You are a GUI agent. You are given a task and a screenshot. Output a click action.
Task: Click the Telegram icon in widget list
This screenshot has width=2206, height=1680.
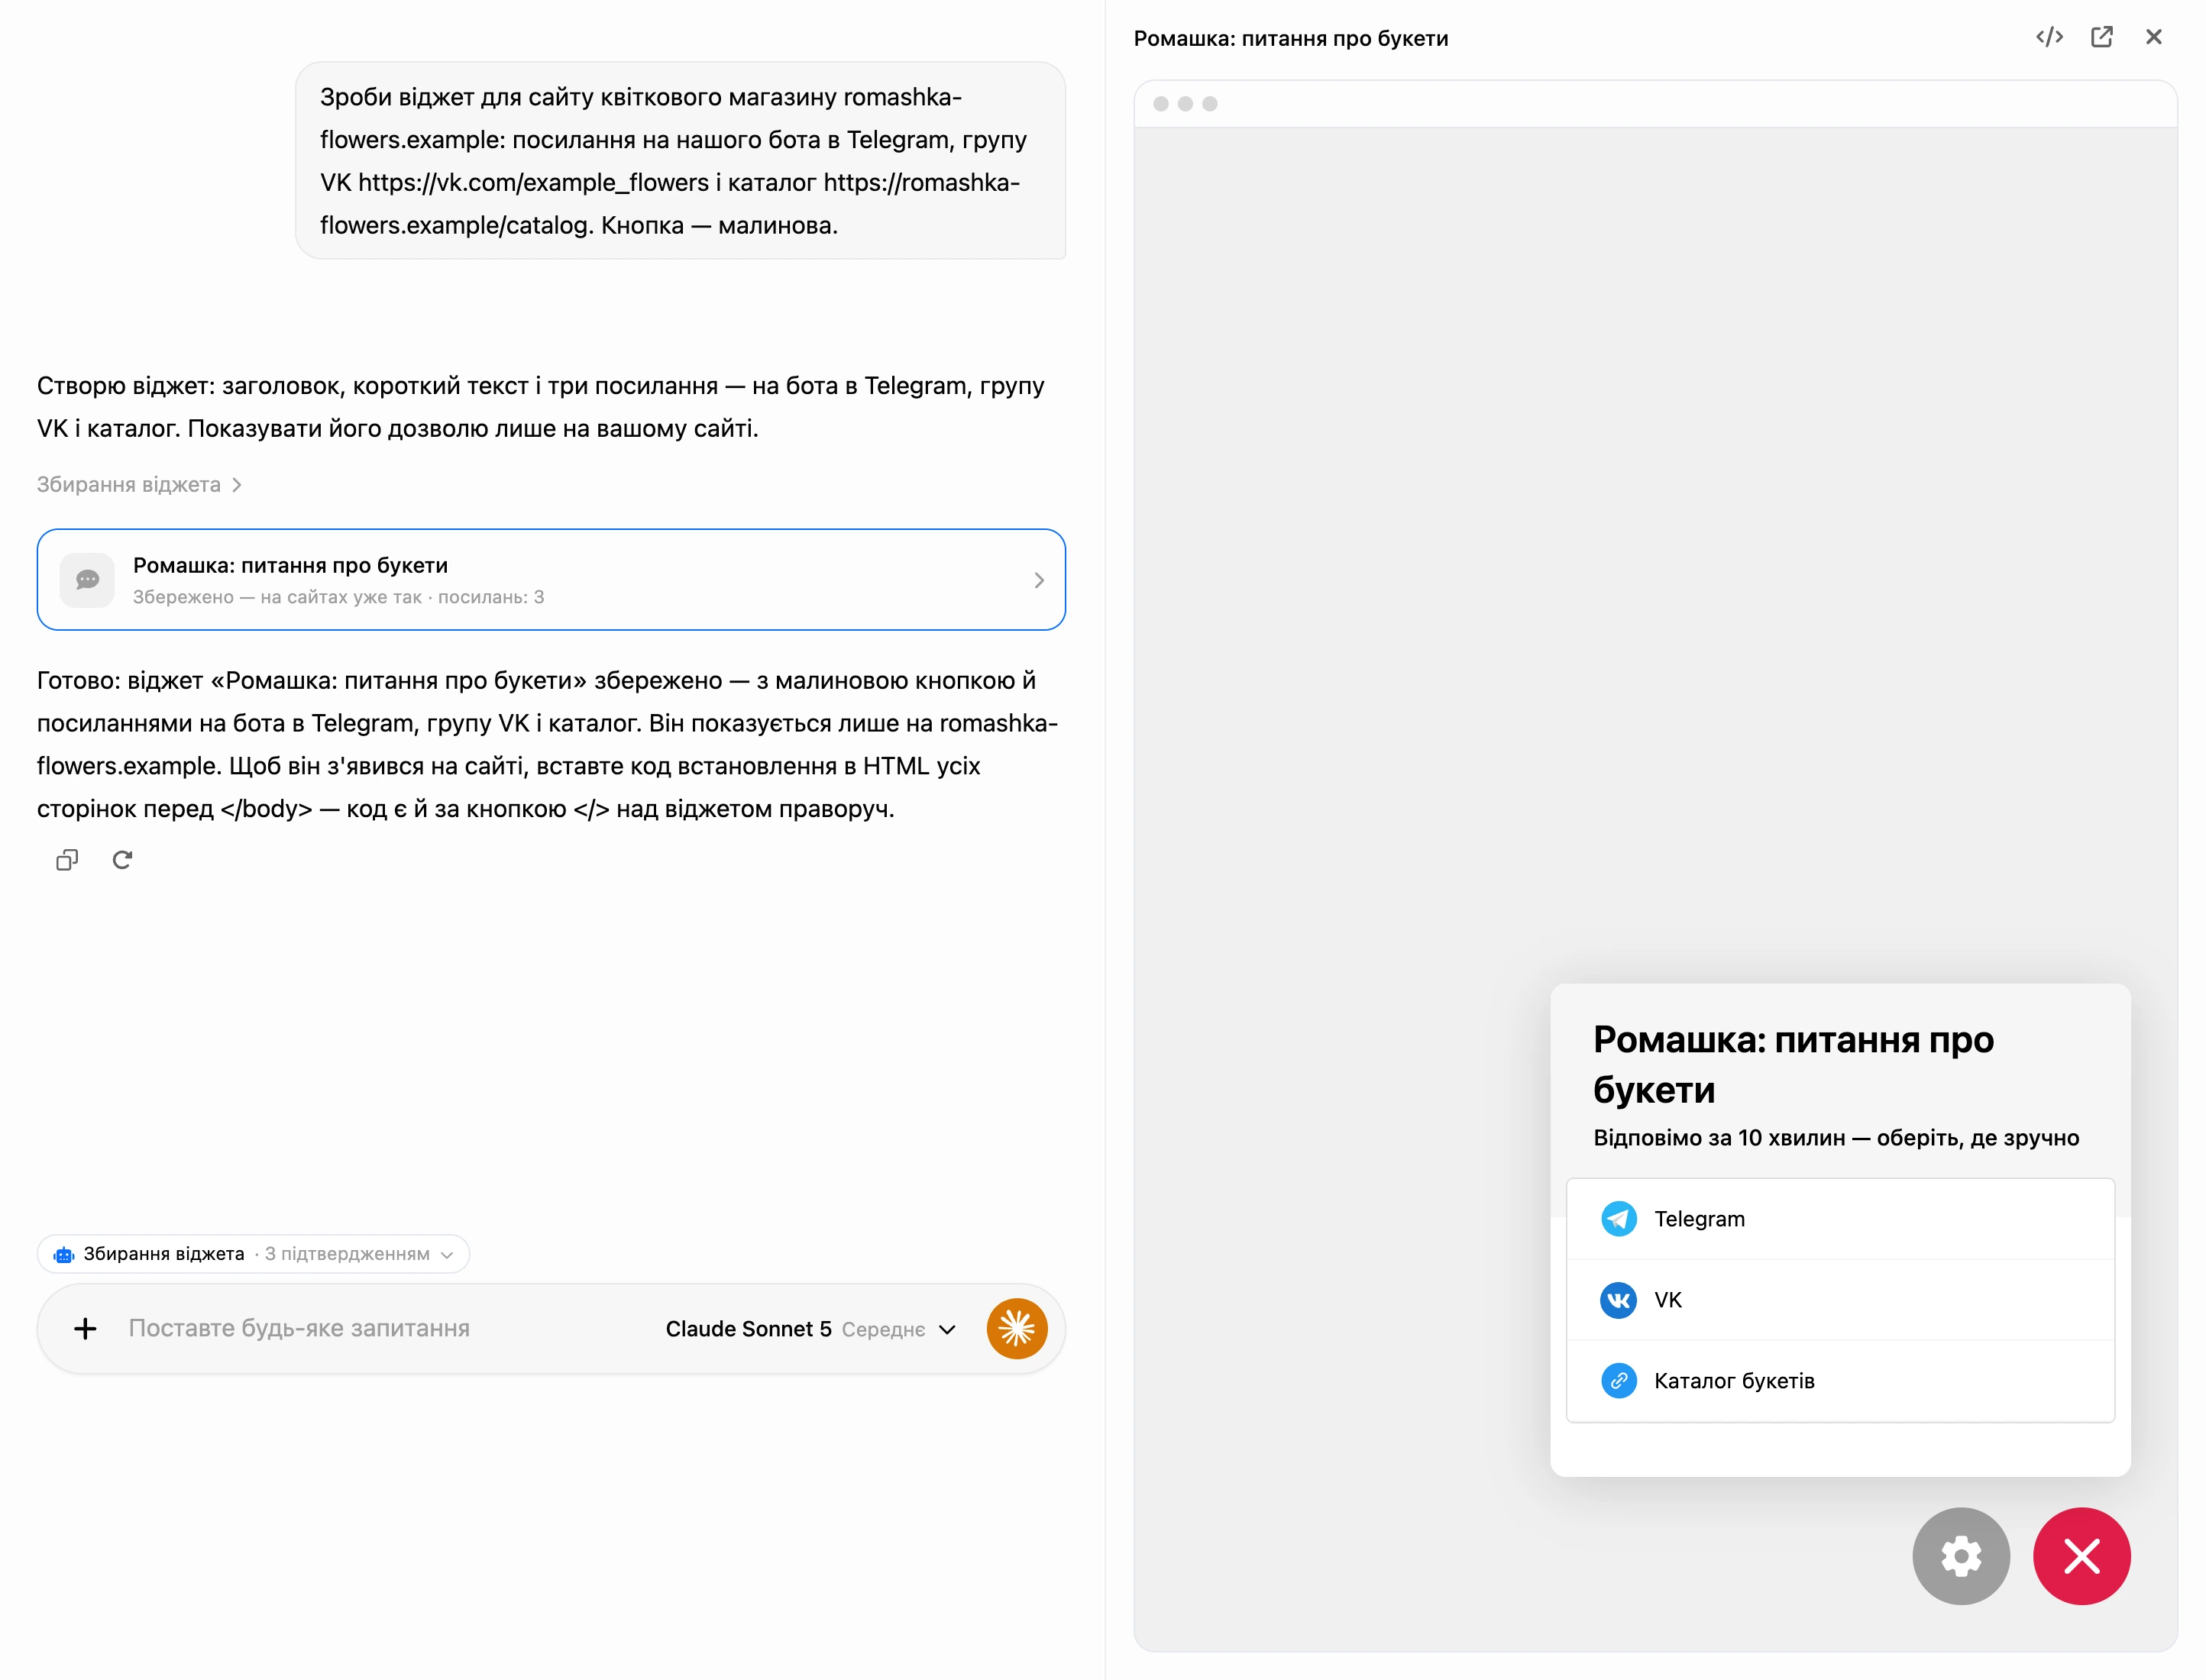[1618, 1218]
